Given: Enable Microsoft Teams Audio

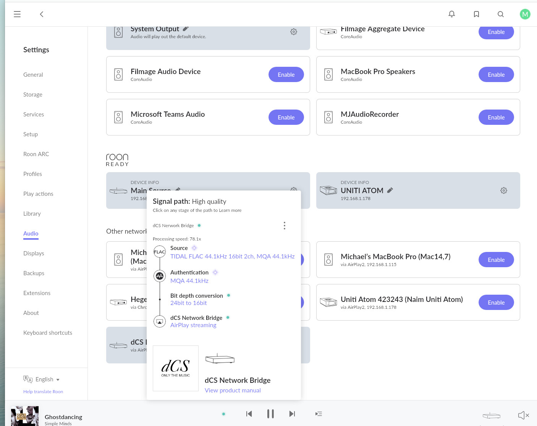Looking at the screenshot, I should [286, 117].
